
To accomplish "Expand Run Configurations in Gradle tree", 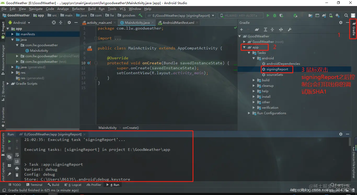I will pyautogui.click(x=249, y=113).
